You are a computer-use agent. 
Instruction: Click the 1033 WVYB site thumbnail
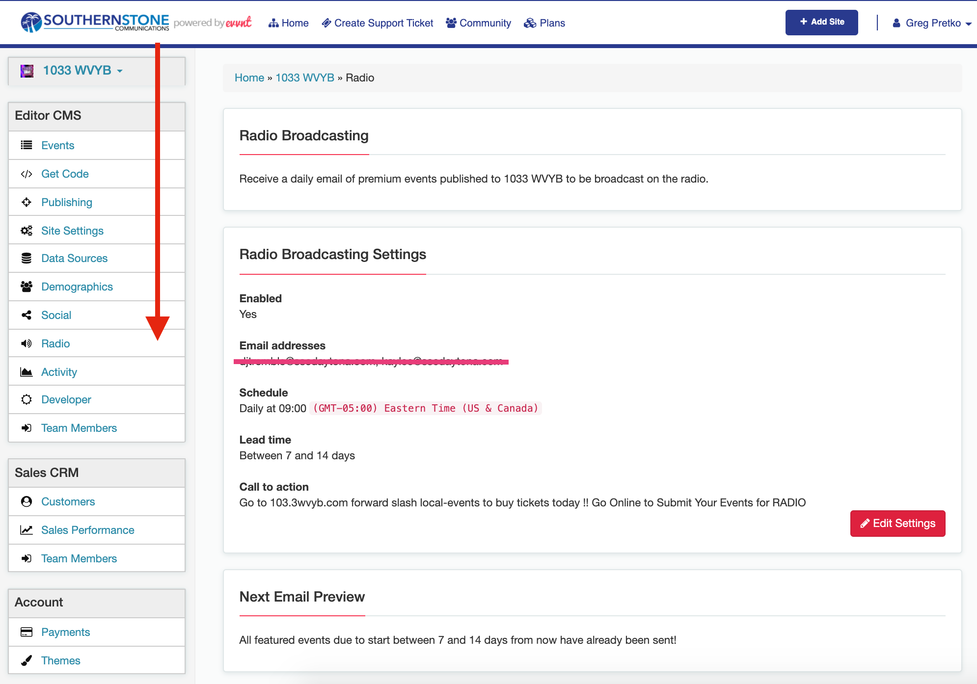point(27,71)
